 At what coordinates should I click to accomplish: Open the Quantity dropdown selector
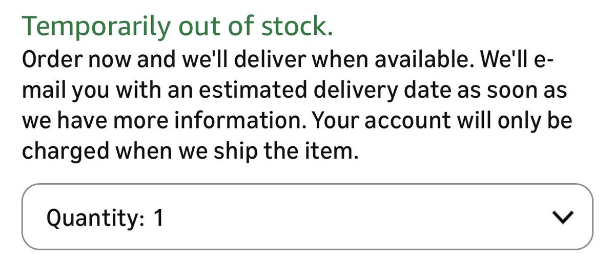tap(307, 216)
